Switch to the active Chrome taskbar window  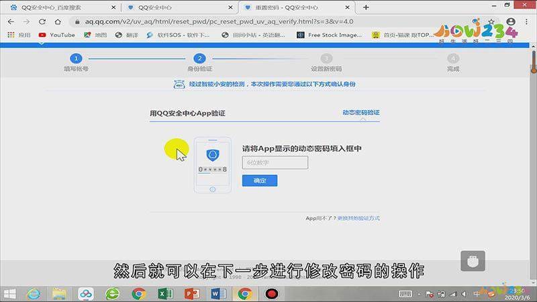pos(244,294)
